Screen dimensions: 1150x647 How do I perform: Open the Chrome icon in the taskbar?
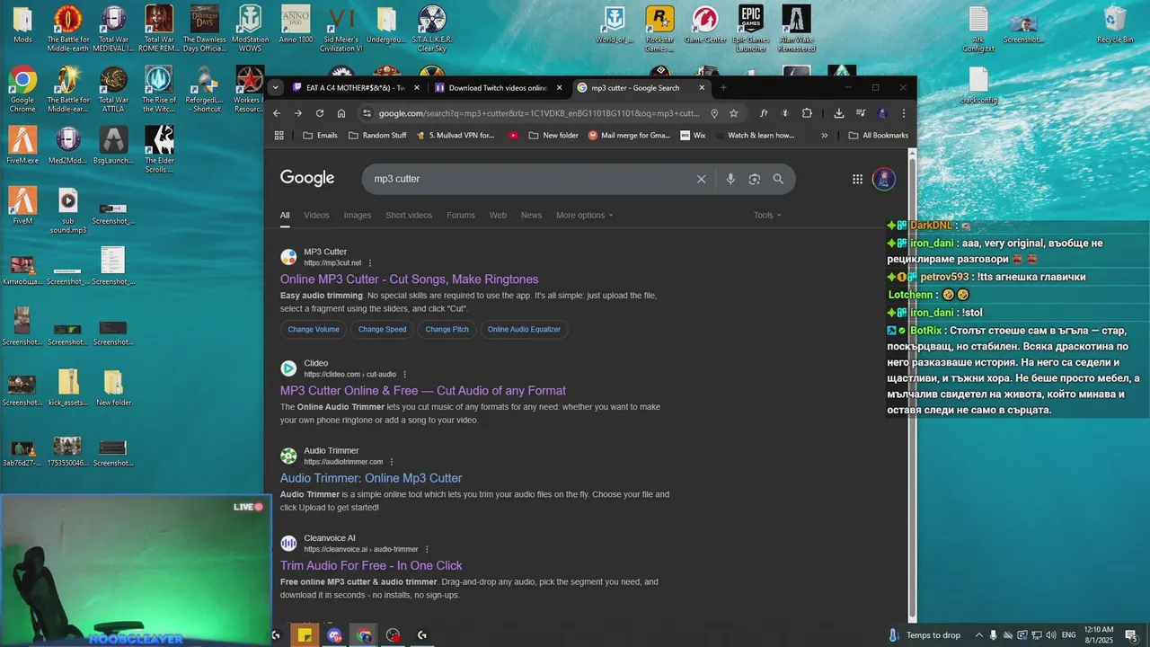[x=364, y=635]
